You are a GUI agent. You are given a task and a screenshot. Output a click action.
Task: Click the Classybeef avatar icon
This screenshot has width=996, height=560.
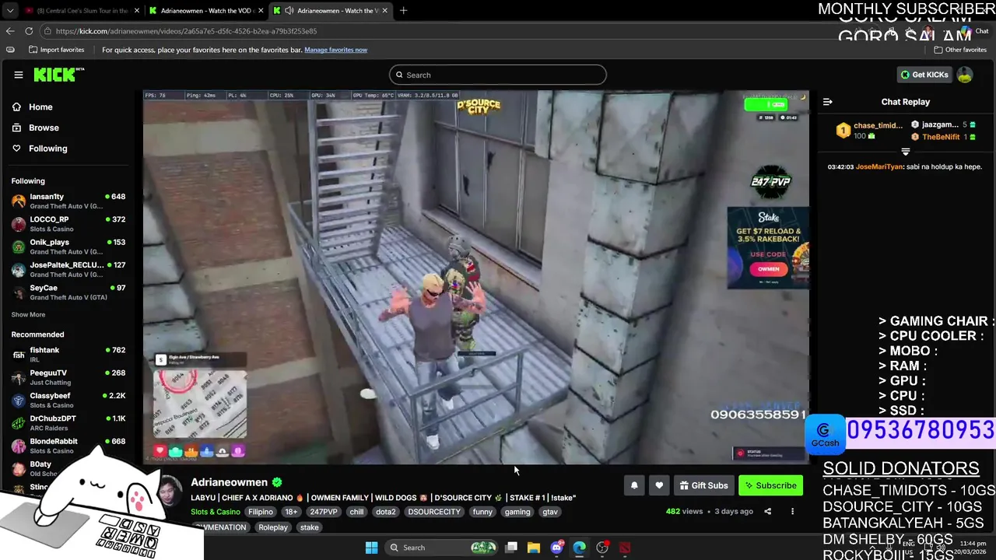click(19, 401)
